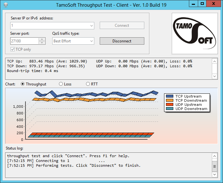Image resolution: width=223 pixels, height=183 pixels.
Task: Click the TCP Downstream orange legend swatch
Action: (169, 100)
